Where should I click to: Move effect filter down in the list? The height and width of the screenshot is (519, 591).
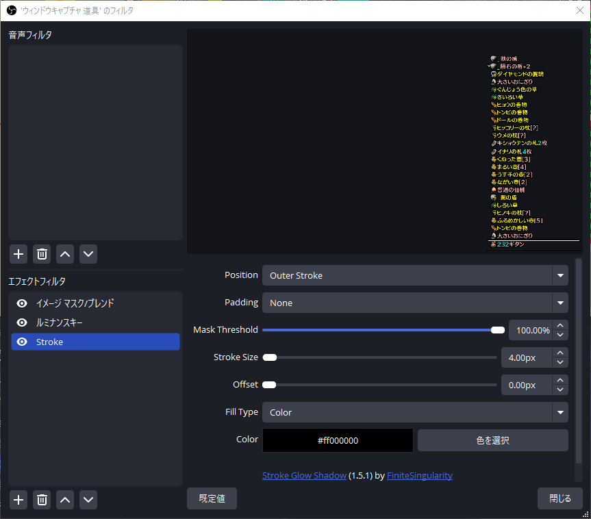point(88,500)
